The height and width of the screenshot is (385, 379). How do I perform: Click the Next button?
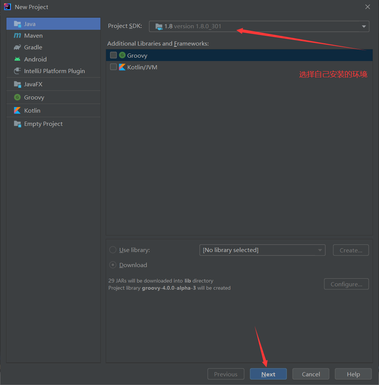click(x=268, y=374)
